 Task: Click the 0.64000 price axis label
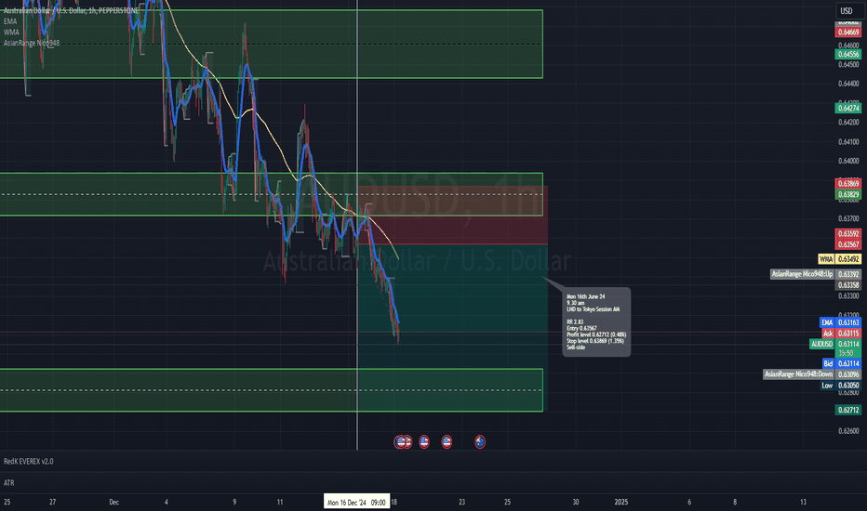pyautogui.click(x=848, y=162)
